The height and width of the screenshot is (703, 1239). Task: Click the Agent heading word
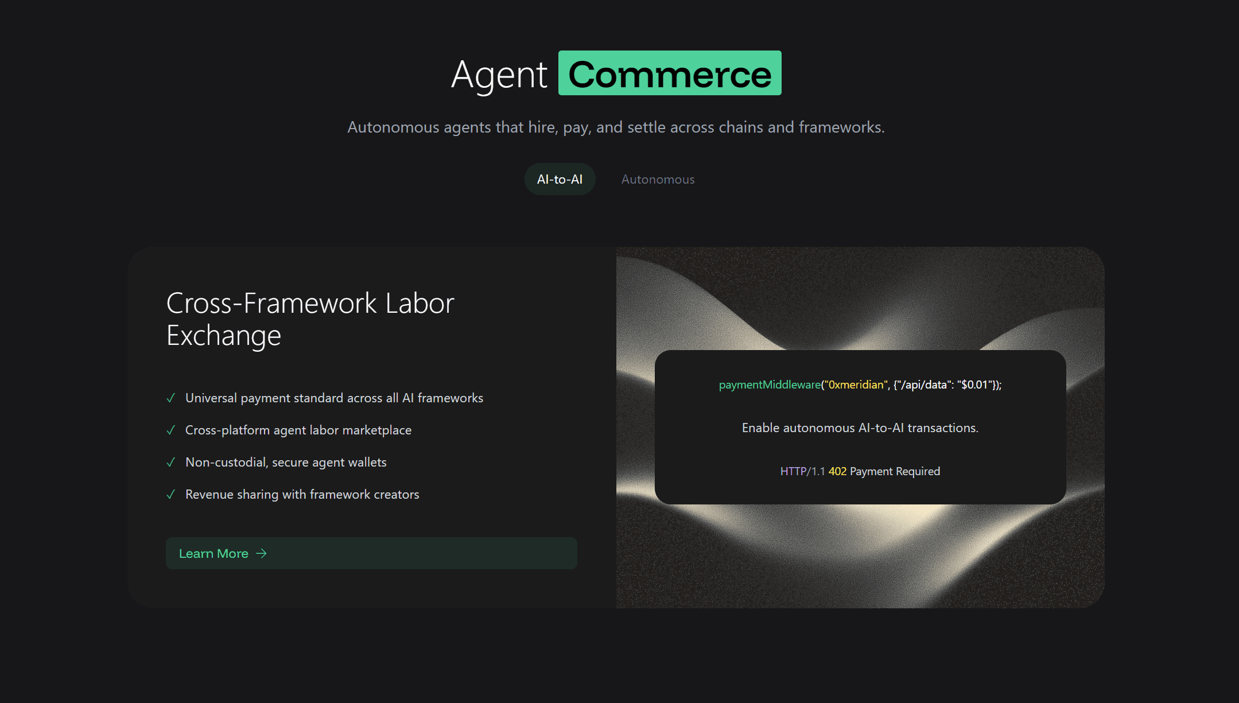pyautogui.click(x=499, y=75)
